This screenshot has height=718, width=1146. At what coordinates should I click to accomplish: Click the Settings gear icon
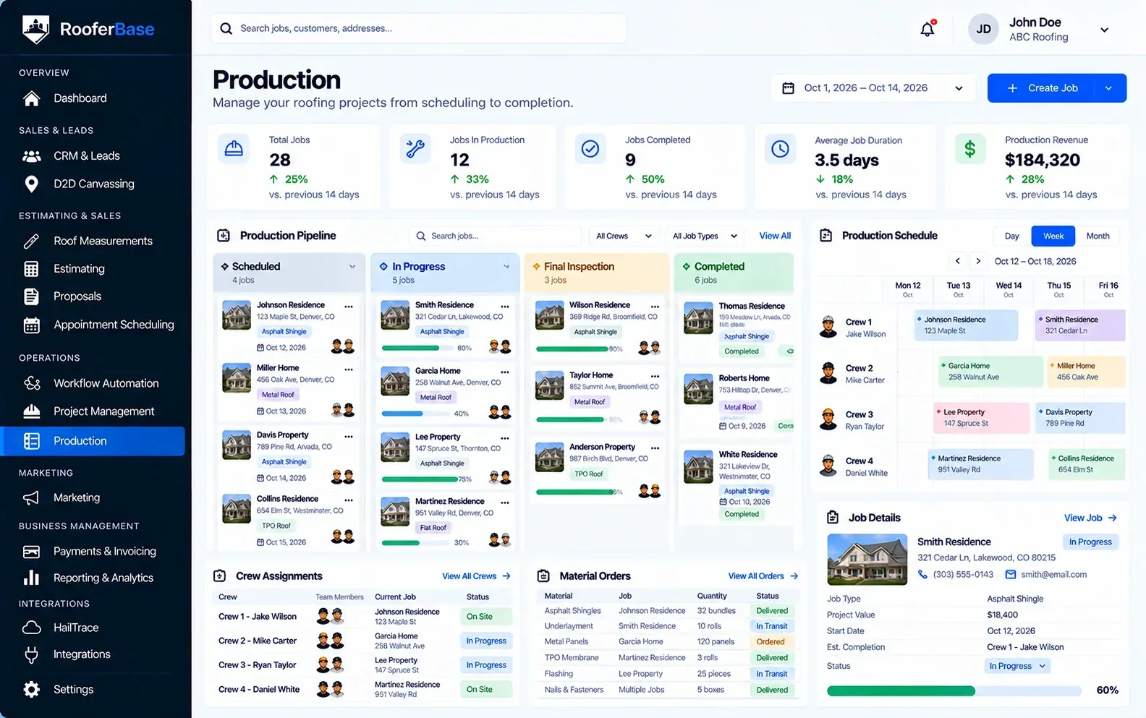pos(31,690)
